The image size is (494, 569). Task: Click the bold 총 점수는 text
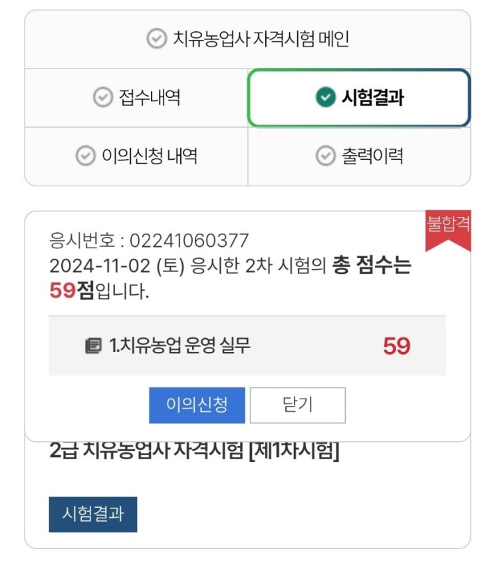point(372,266)
